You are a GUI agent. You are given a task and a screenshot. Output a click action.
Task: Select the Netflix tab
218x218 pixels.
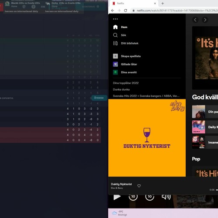click(133, 3)
